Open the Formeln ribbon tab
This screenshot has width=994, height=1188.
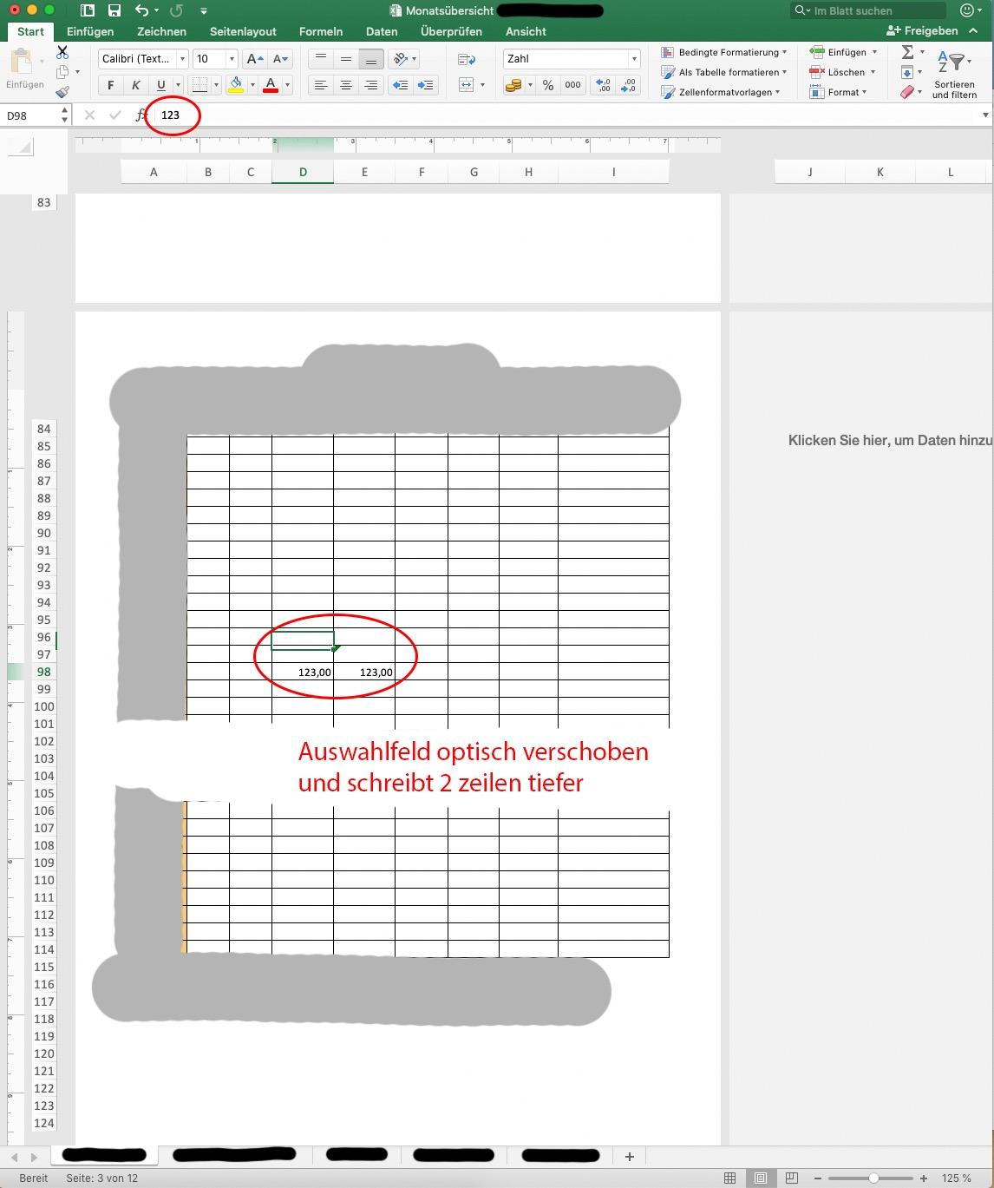[321, 31]
